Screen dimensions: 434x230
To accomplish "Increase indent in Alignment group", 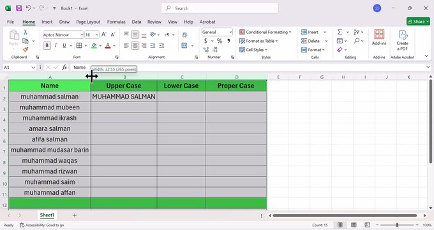I will (x=161, y=45).
